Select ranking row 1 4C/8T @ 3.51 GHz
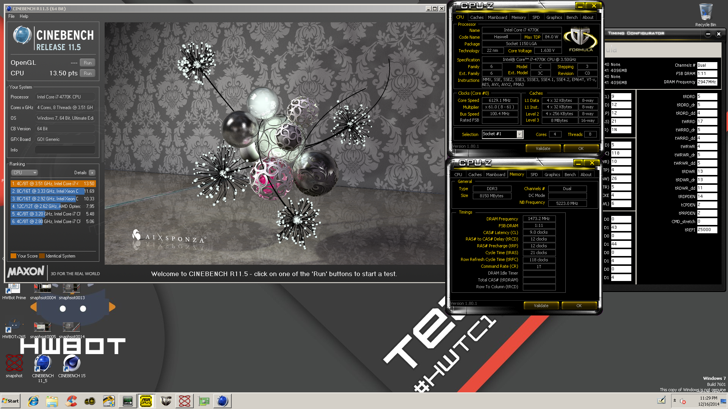728x409 pixels. pos(53,184)
